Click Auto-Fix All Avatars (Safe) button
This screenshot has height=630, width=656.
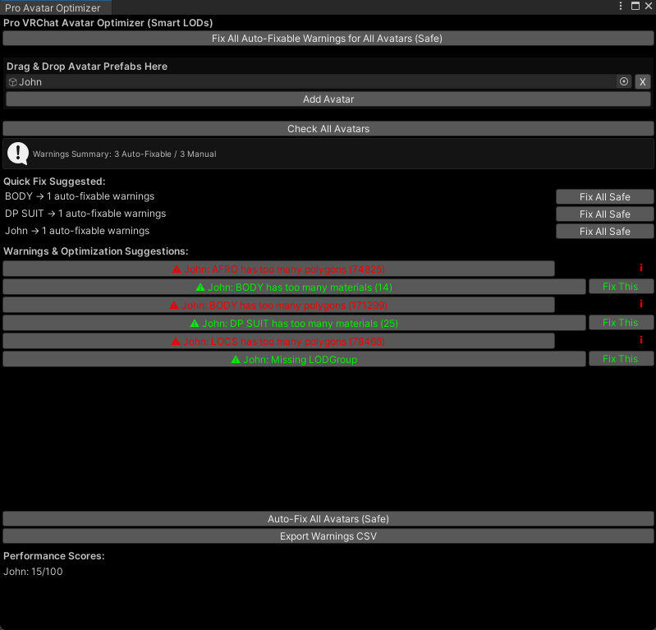pyautogui.click(x=328, y=518)
